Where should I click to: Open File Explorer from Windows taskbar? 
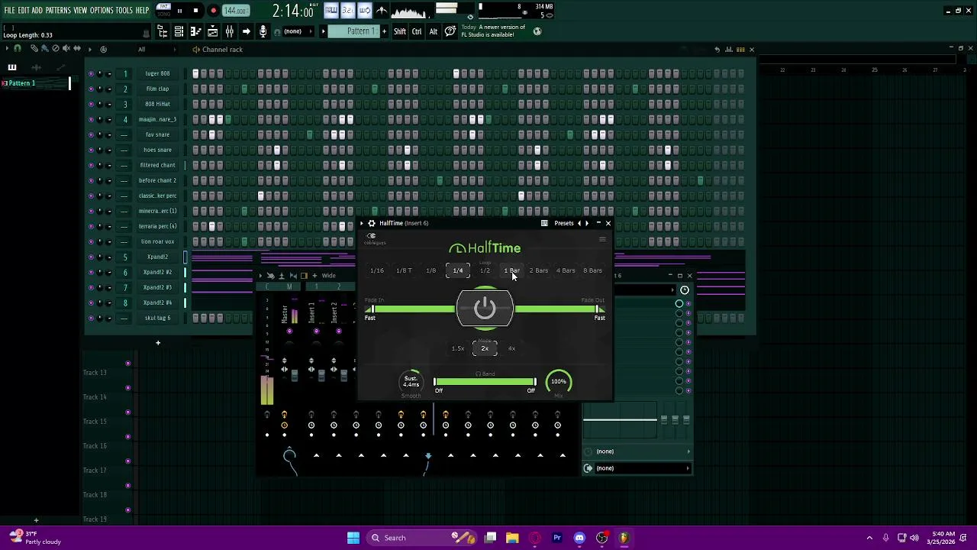click(512, 538)
